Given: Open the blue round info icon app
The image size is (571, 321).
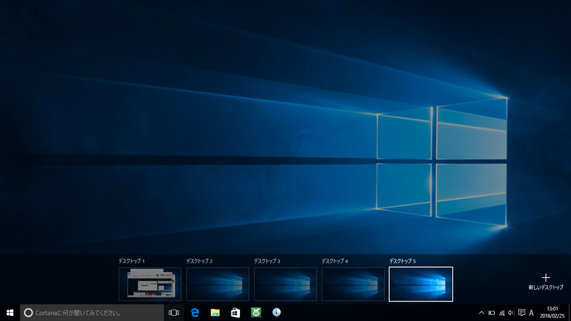Looking at the screenshot, I should [x=276, y=313].
